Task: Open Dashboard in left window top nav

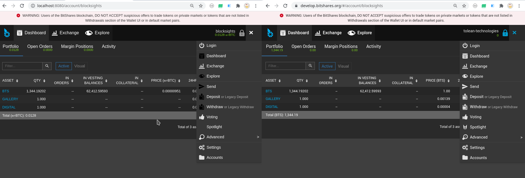Action: (x=31, y=33)
